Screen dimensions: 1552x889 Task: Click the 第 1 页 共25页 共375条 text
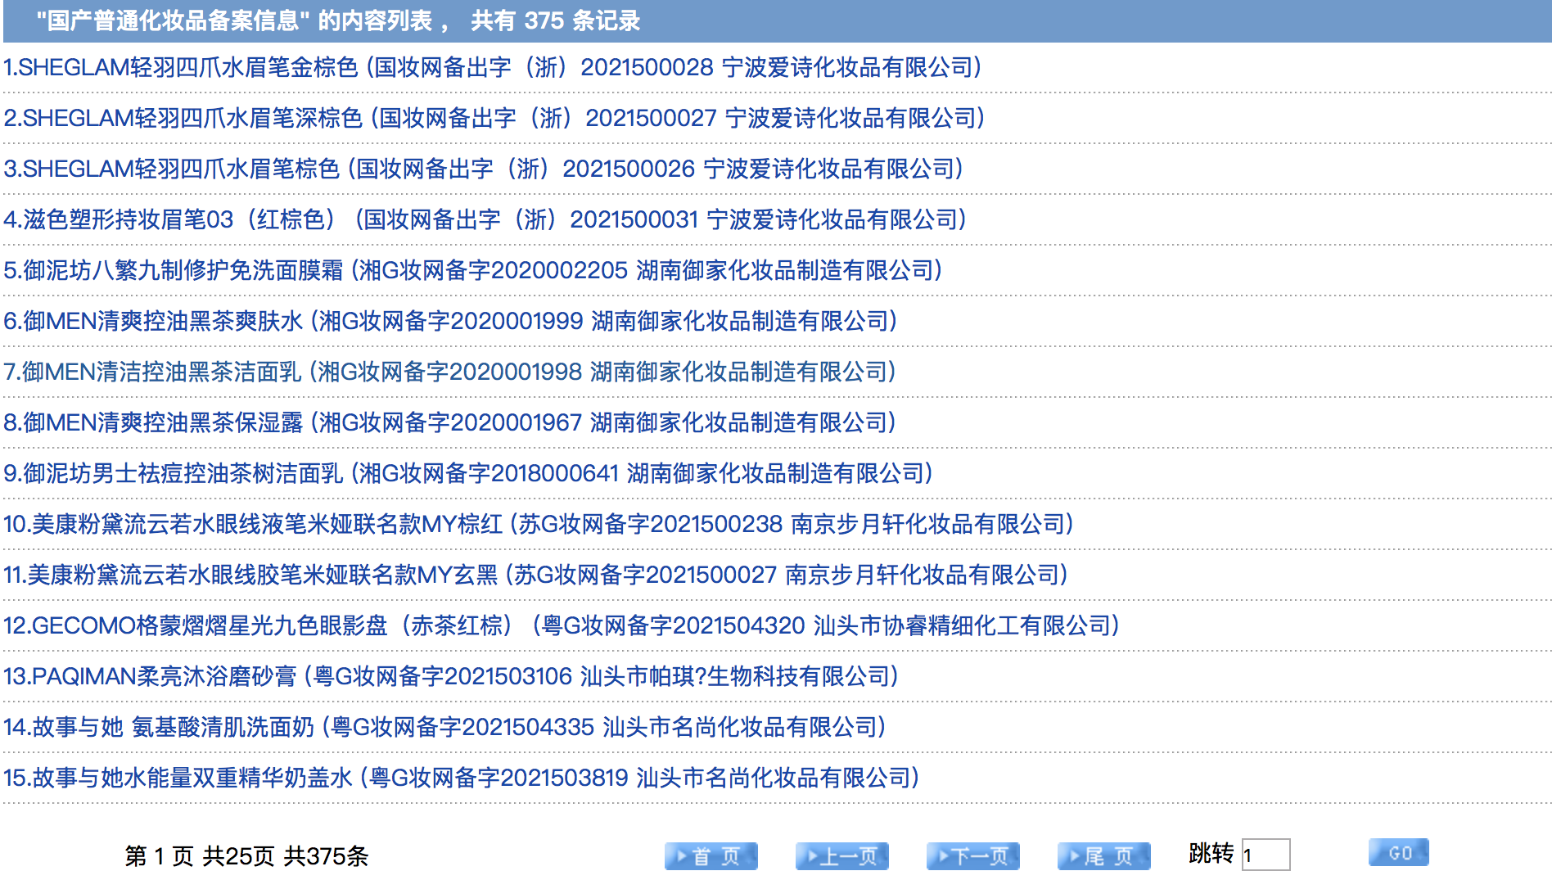[246, 856]
